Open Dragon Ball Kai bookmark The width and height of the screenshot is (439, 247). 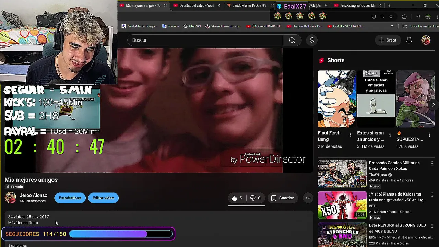pos(305,26)
